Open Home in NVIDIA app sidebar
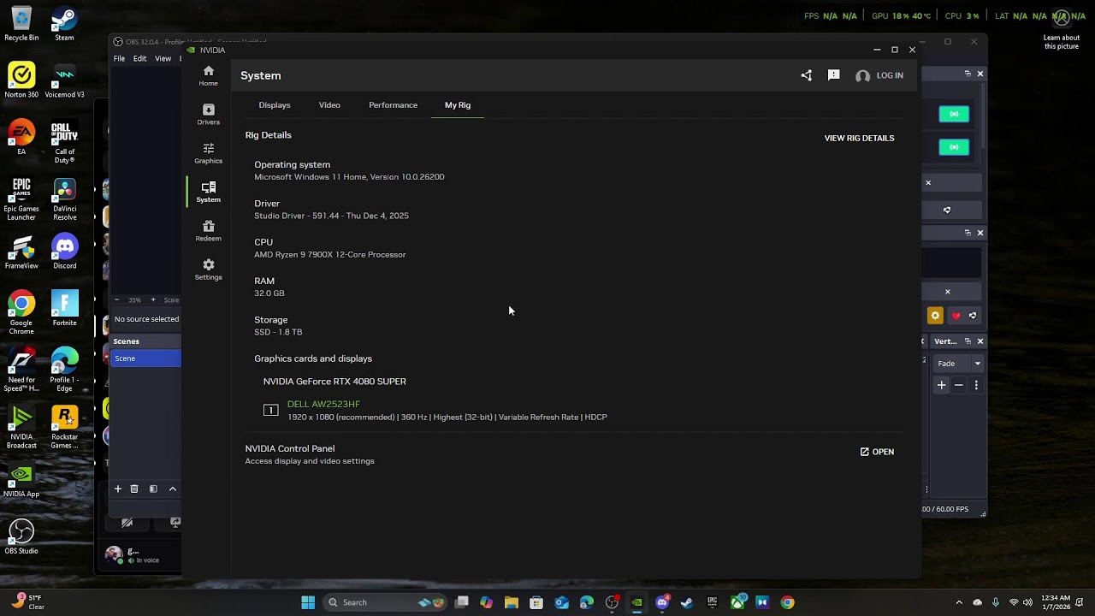This screenshot has width=1095, height=616. (208, 75)
